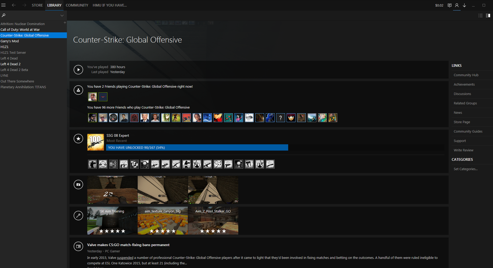Open the first gameplay screenshot thumbnail
This screenshot has height=268, width=493.
click(x=112, y=190)
